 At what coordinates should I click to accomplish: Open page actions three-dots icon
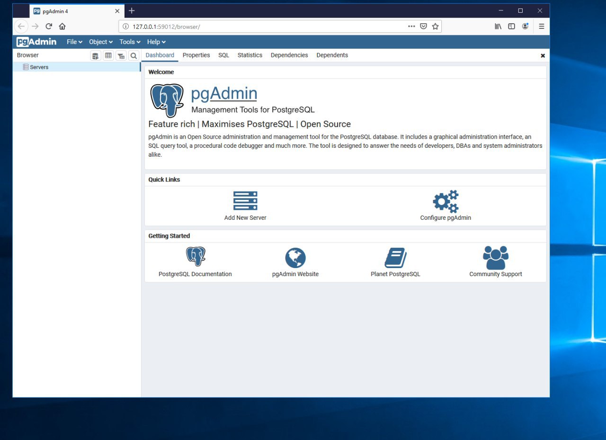click(x=411, y=27)
